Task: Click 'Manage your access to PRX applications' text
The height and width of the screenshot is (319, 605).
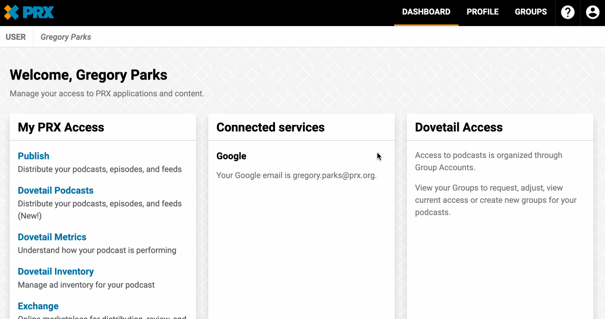Action: click(x=107, y=93)
